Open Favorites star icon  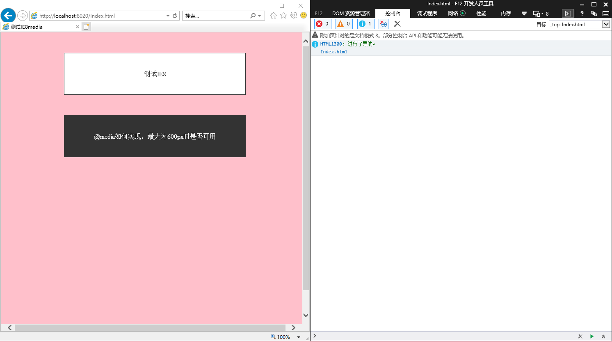click(283, 15)
